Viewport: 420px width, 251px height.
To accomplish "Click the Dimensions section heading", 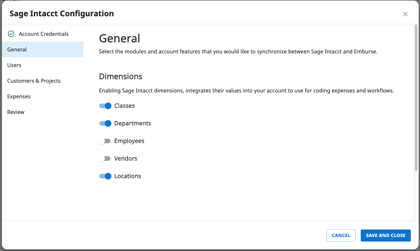I will [121, 77].
